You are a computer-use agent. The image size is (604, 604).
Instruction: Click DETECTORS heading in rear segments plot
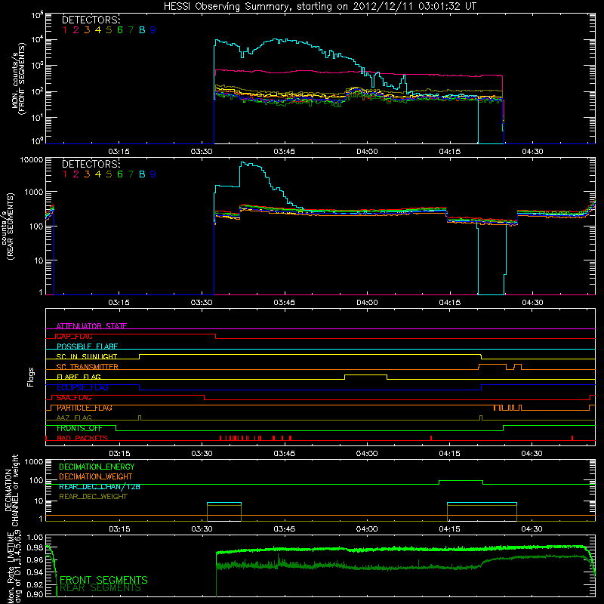(x=91, y=164)
